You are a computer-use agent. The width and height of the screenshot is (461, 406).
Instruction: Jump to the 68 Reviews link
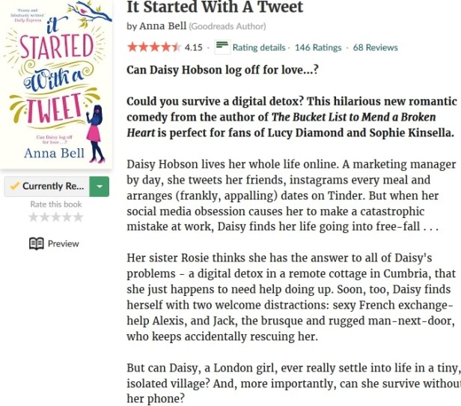(x=376, y=47)
